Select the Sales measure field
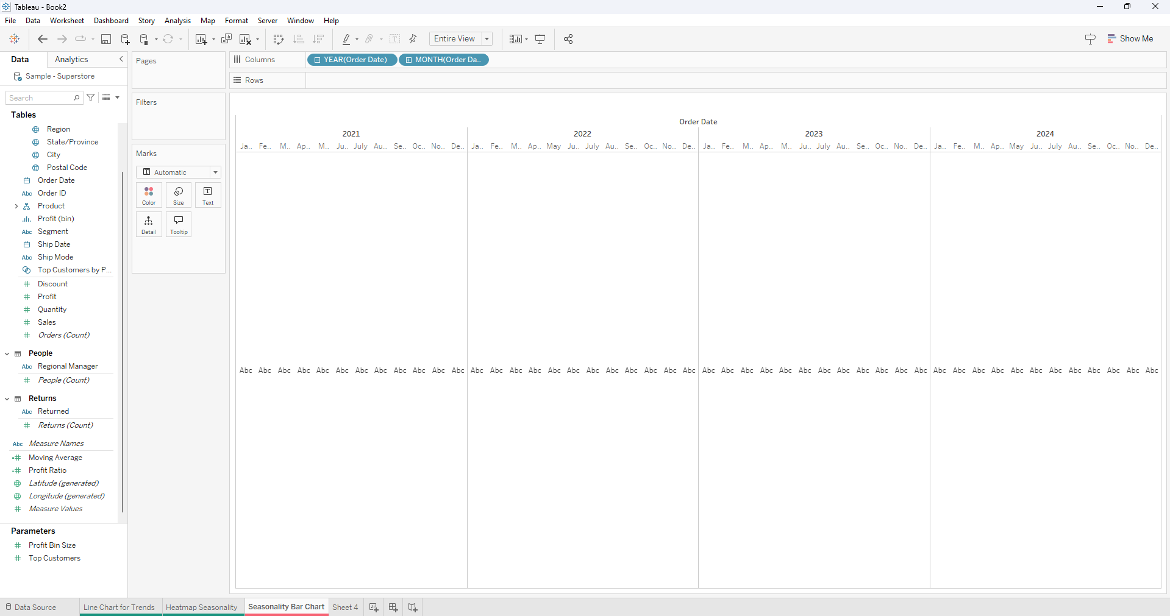The width and height of the screenshot is (1170, 616). pos(47,322)
